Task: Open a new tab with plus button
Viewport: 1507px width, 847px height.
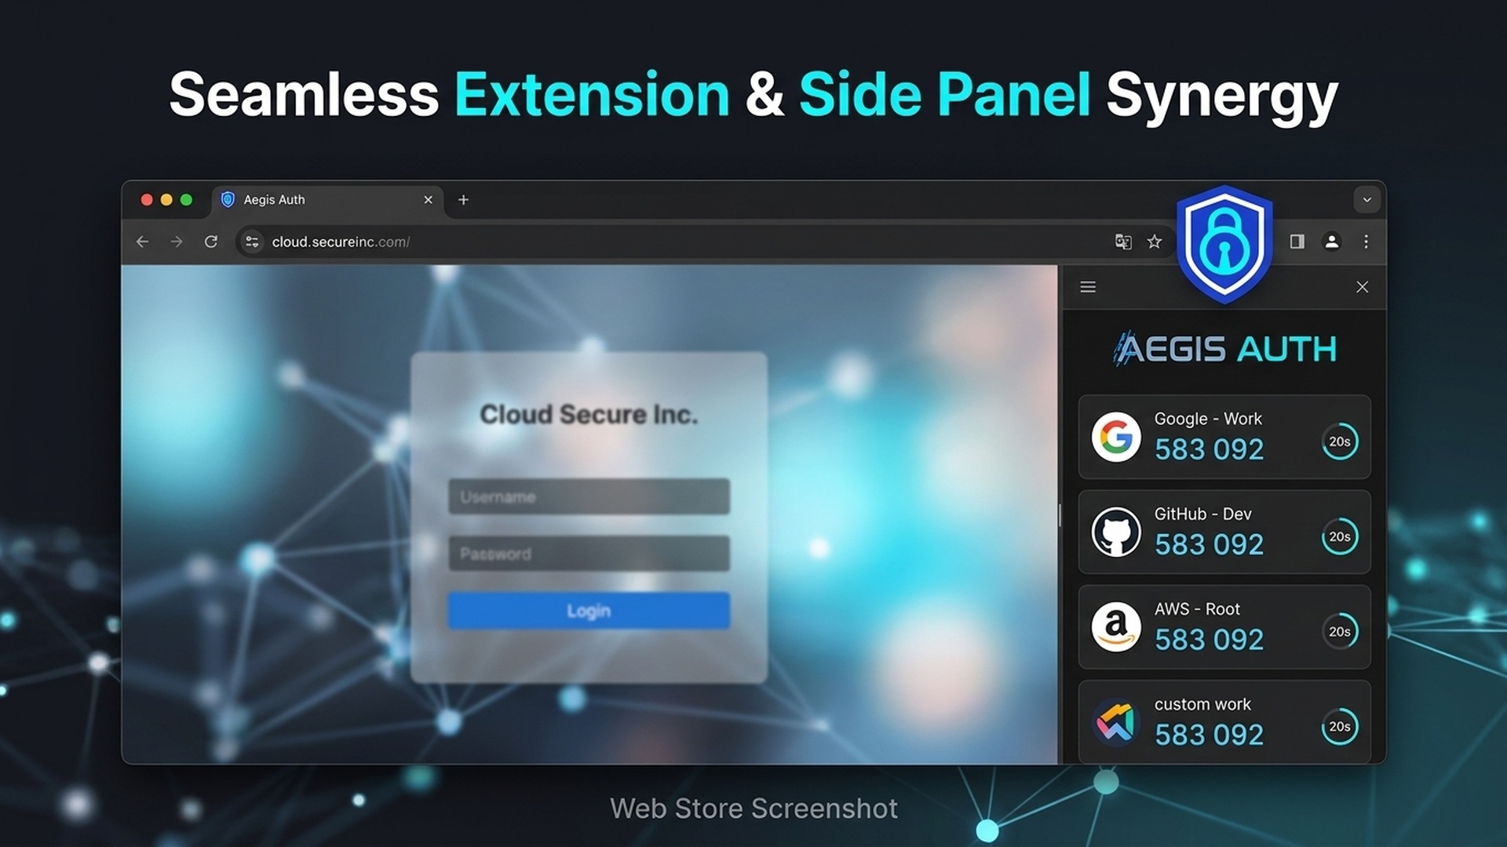Action: point(463,199)
